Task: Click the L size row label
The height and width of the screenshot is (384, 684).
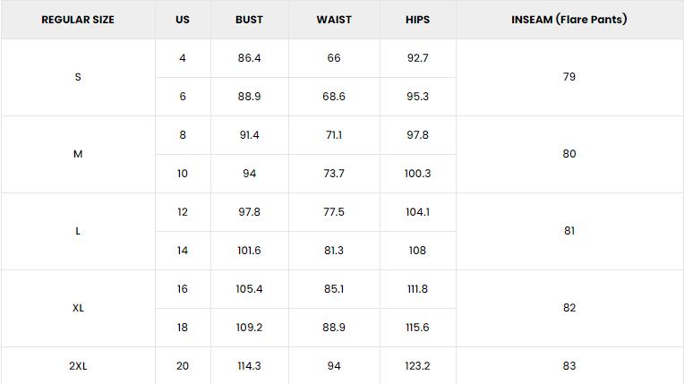Action: (78, 231)
